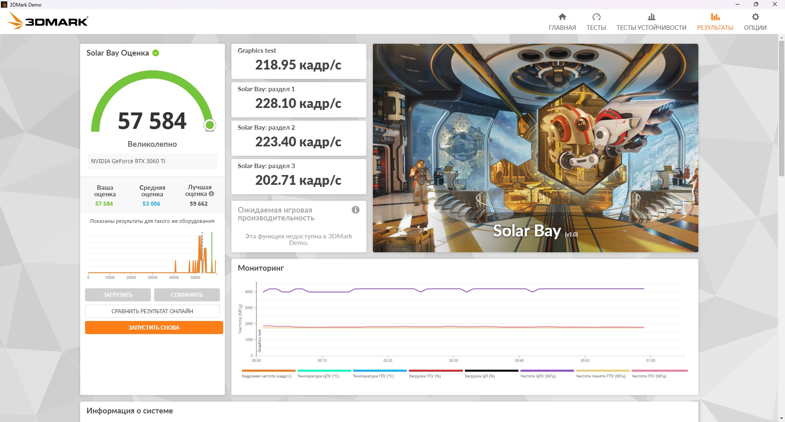The width and height of the screenshot is (785, 422).
Task: Click ЗАПУСТИТЬ СНОВА to rerun benchmark
Action: (154, 328)
